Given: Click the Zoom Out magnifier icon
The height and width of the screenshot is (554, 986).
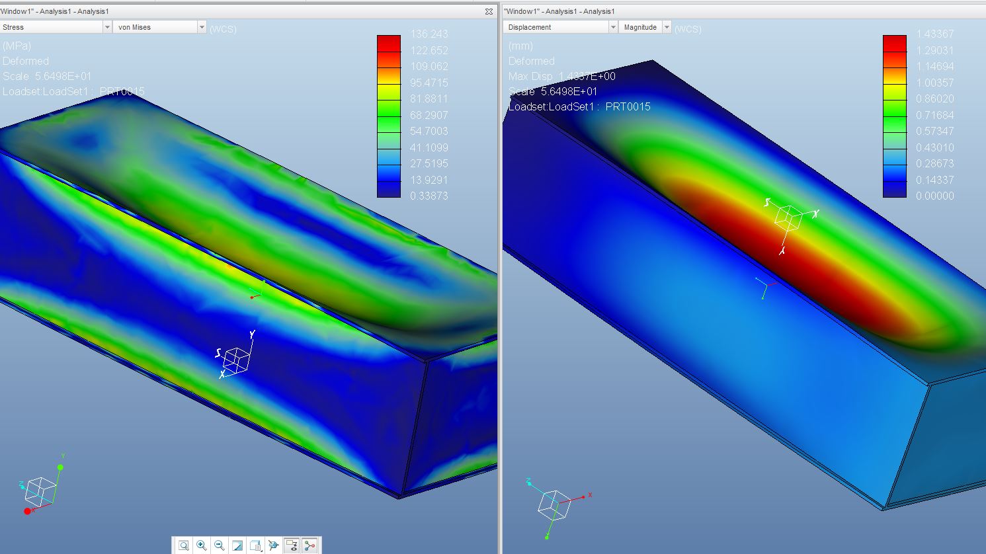Looking at the screenshot, I should pos(220,545).
